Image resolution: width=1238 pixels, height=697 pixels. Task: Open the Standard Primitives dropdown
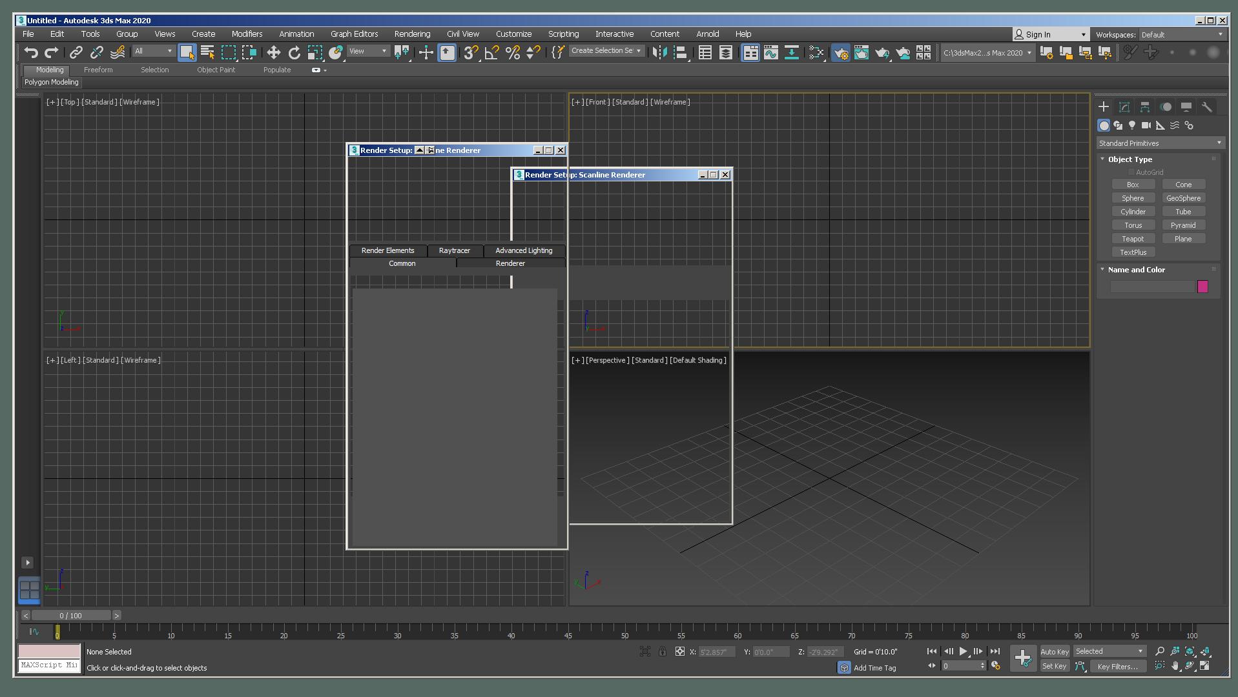click(1160, 143)
